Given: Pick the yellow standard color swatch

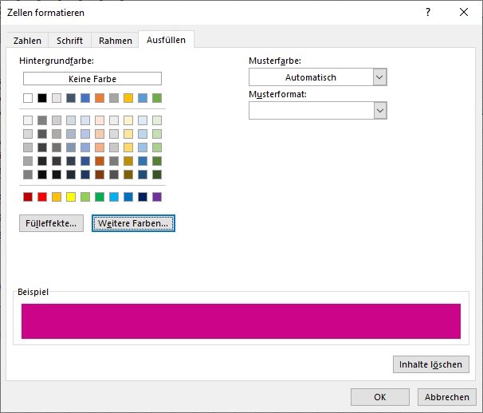Looking at the screenshot, I should tap(71, 197).
